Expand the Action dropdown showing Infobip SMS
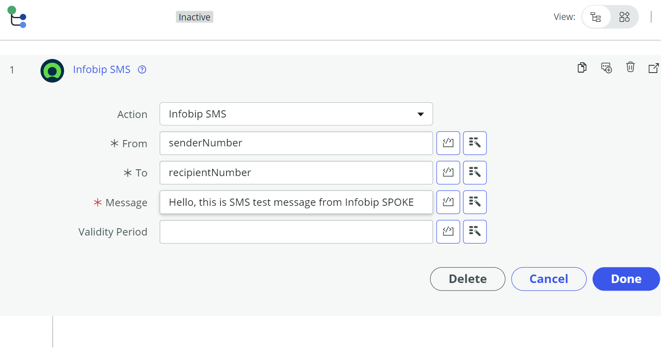 click(x=296, y=114)
